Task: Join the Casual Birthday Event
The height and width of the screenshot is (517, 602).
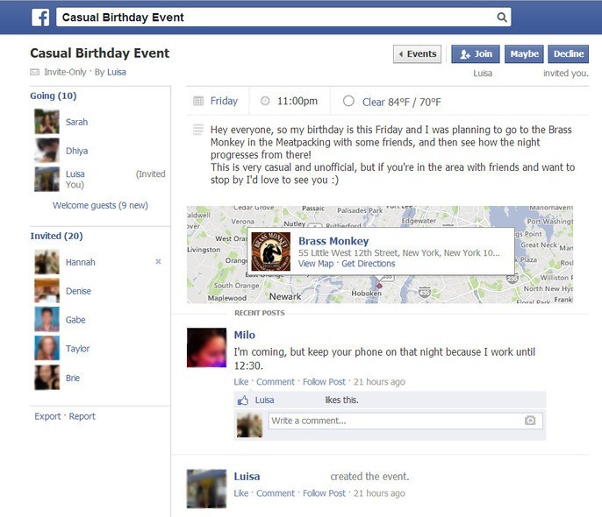Action: pyautogui.click(x=476, y=54)
